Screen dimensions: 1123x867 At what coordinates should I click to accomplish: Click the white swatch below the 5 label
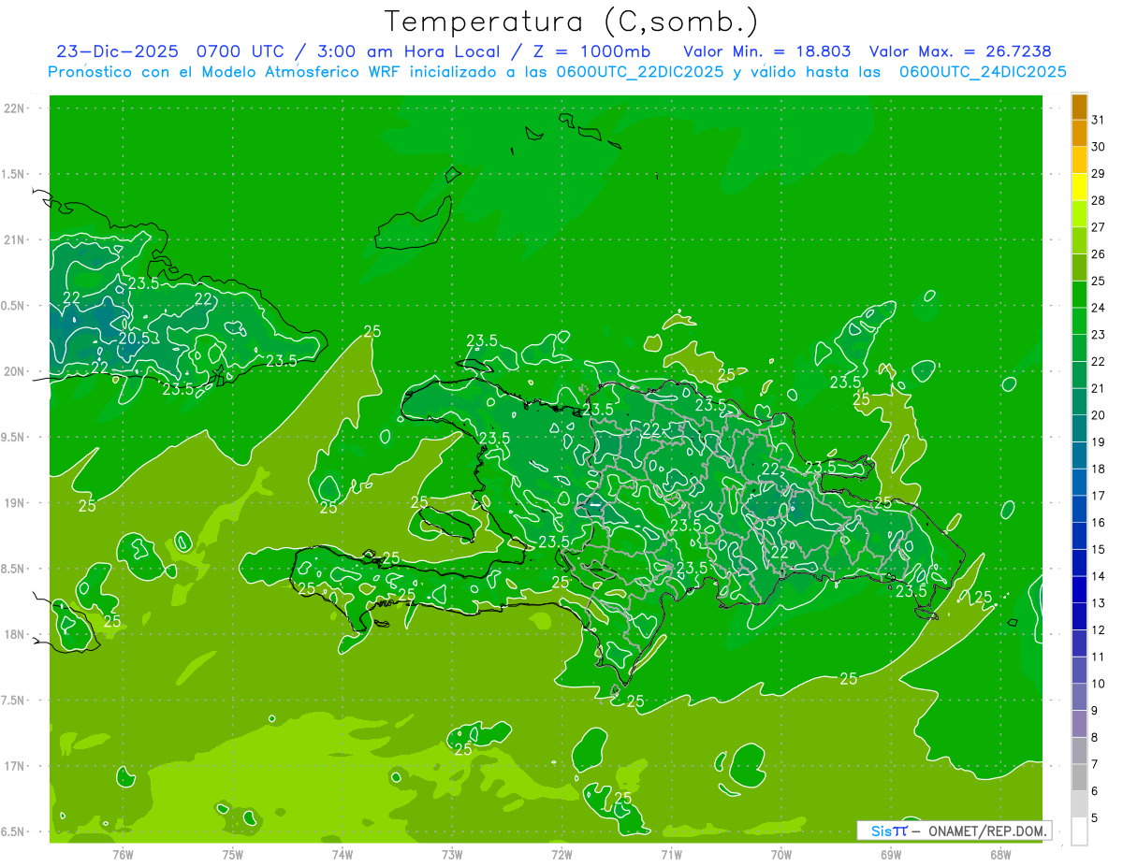pos(1079,831)
